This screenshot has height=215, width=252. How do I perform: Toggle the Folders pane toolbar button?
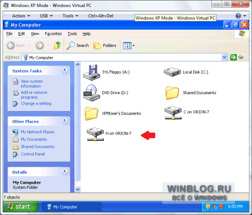(105, 45)
